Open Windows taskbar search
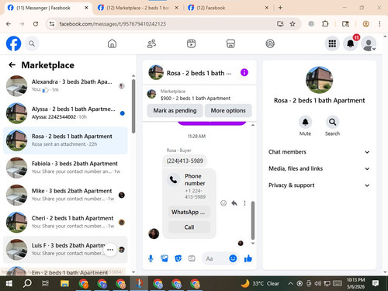The width and height of the screenshot is (388, 291). [27, 283]
